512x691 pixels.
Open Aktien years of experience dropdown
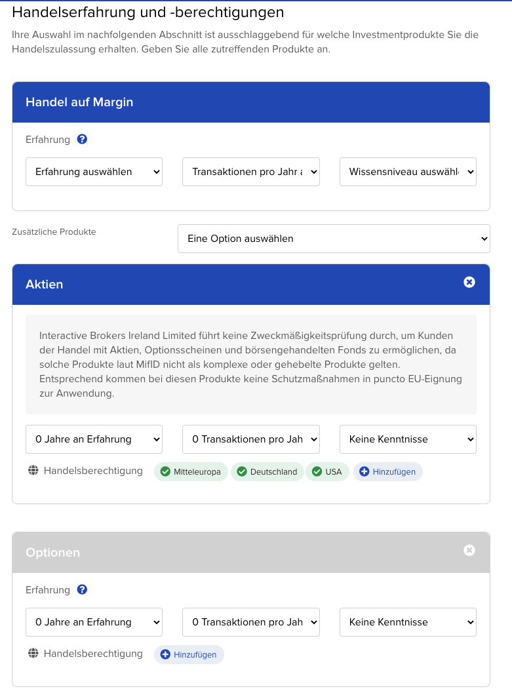coord(94,439)
